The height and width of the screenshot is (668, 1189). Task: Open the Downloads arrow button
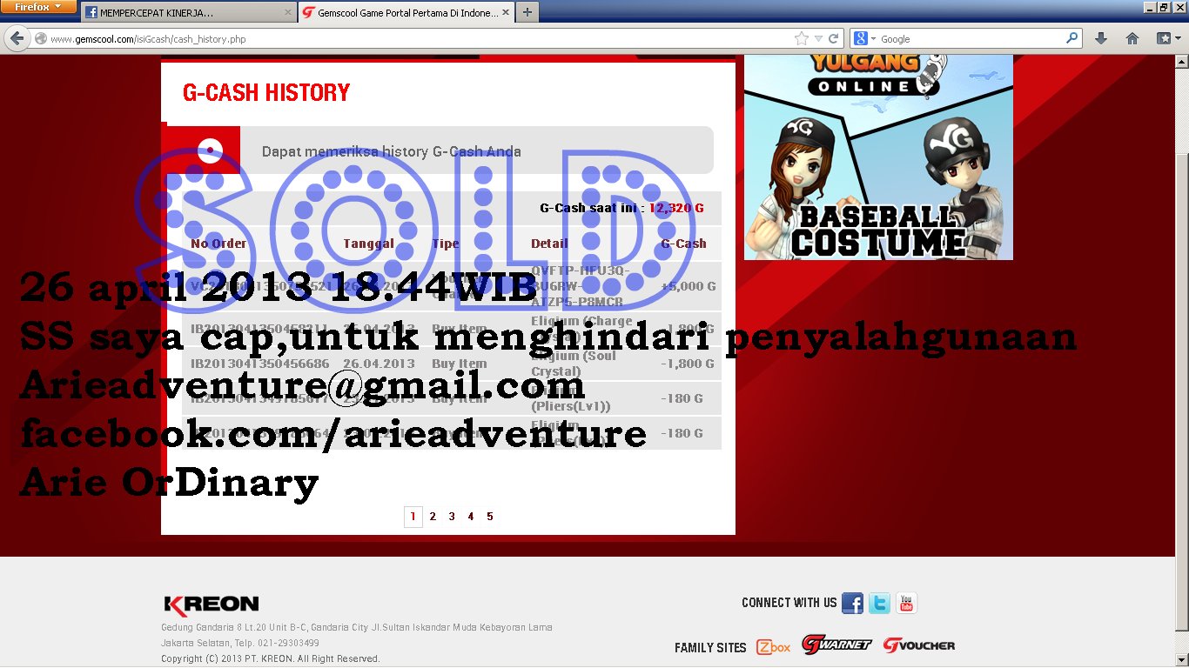[1101, 38]
